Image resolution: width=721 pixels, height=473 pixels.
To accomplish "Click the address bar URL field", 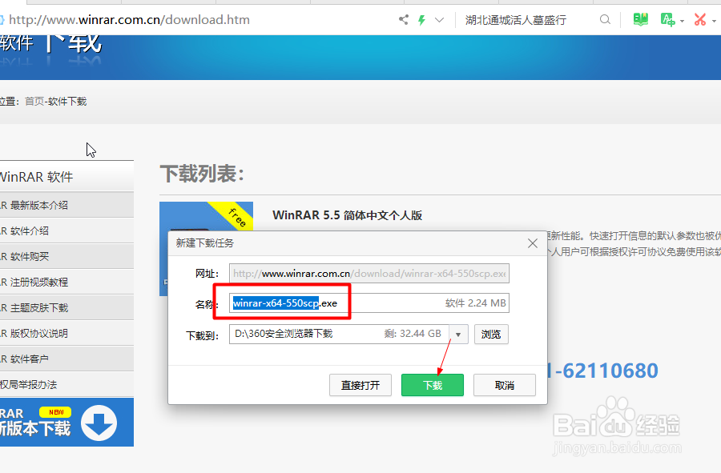I will pyautogui.click(x=129, y=20).
